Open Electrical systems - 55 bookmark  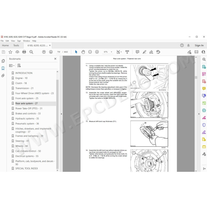[27, 156]
